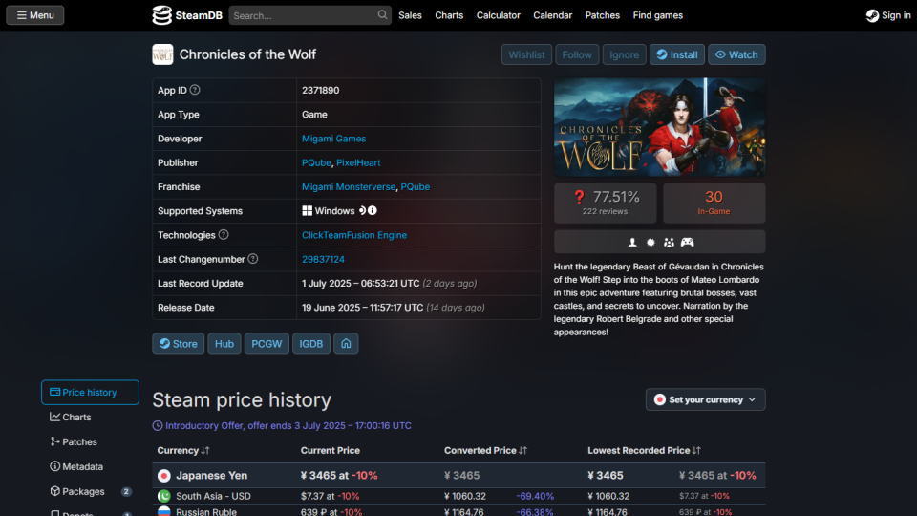Click the Ignore button
917x516 pixels.
click(x=624, y=54)
